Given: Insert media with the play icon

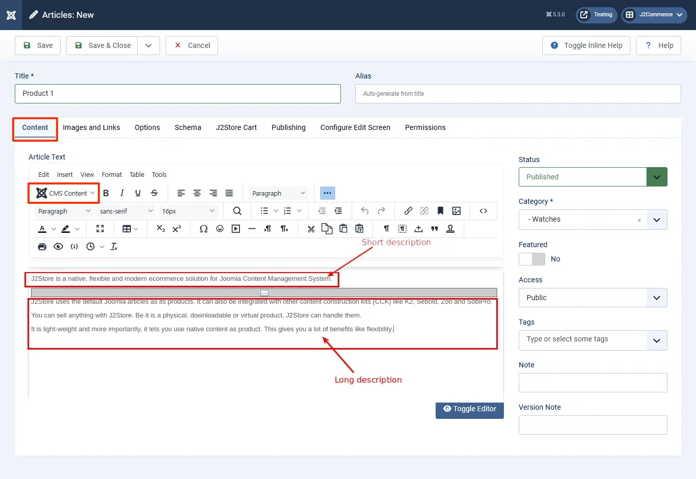Looking at the screenshot, I should tap(236, 229).
